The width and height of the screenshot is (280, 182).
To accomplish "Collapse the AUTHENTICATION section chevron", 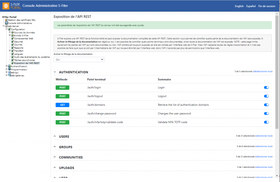I will [x=55, y=72].
